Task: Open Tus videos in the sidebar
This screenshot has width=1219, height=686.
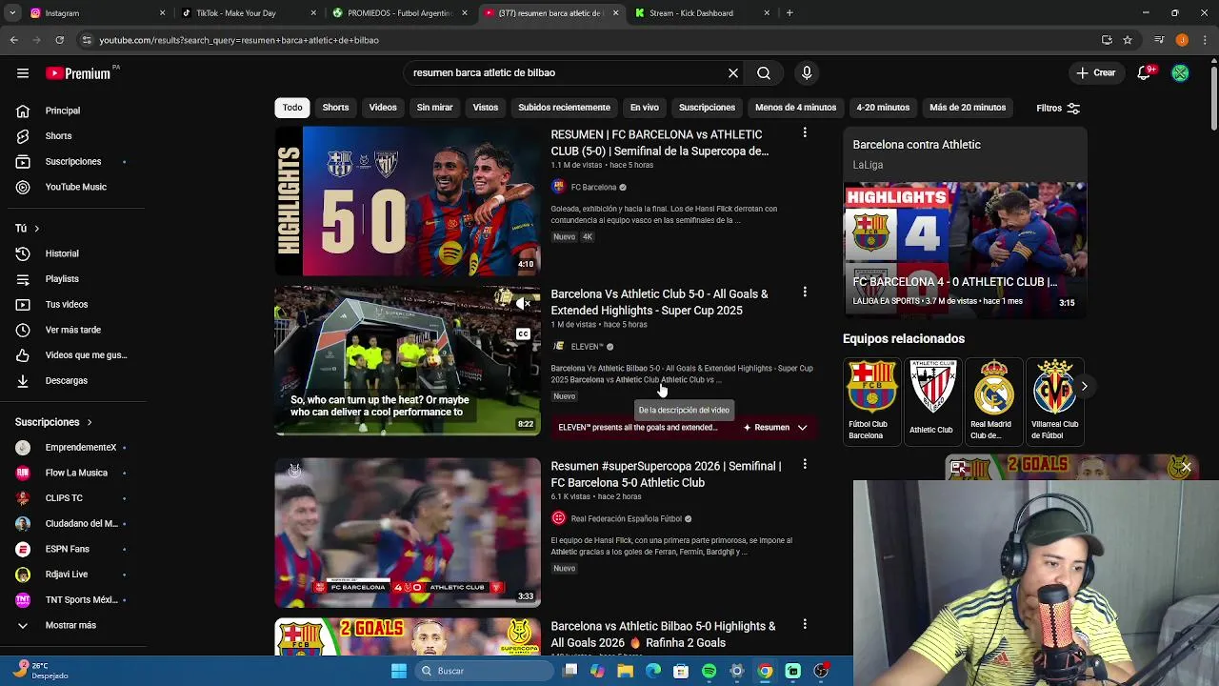Action: (69, 305)
